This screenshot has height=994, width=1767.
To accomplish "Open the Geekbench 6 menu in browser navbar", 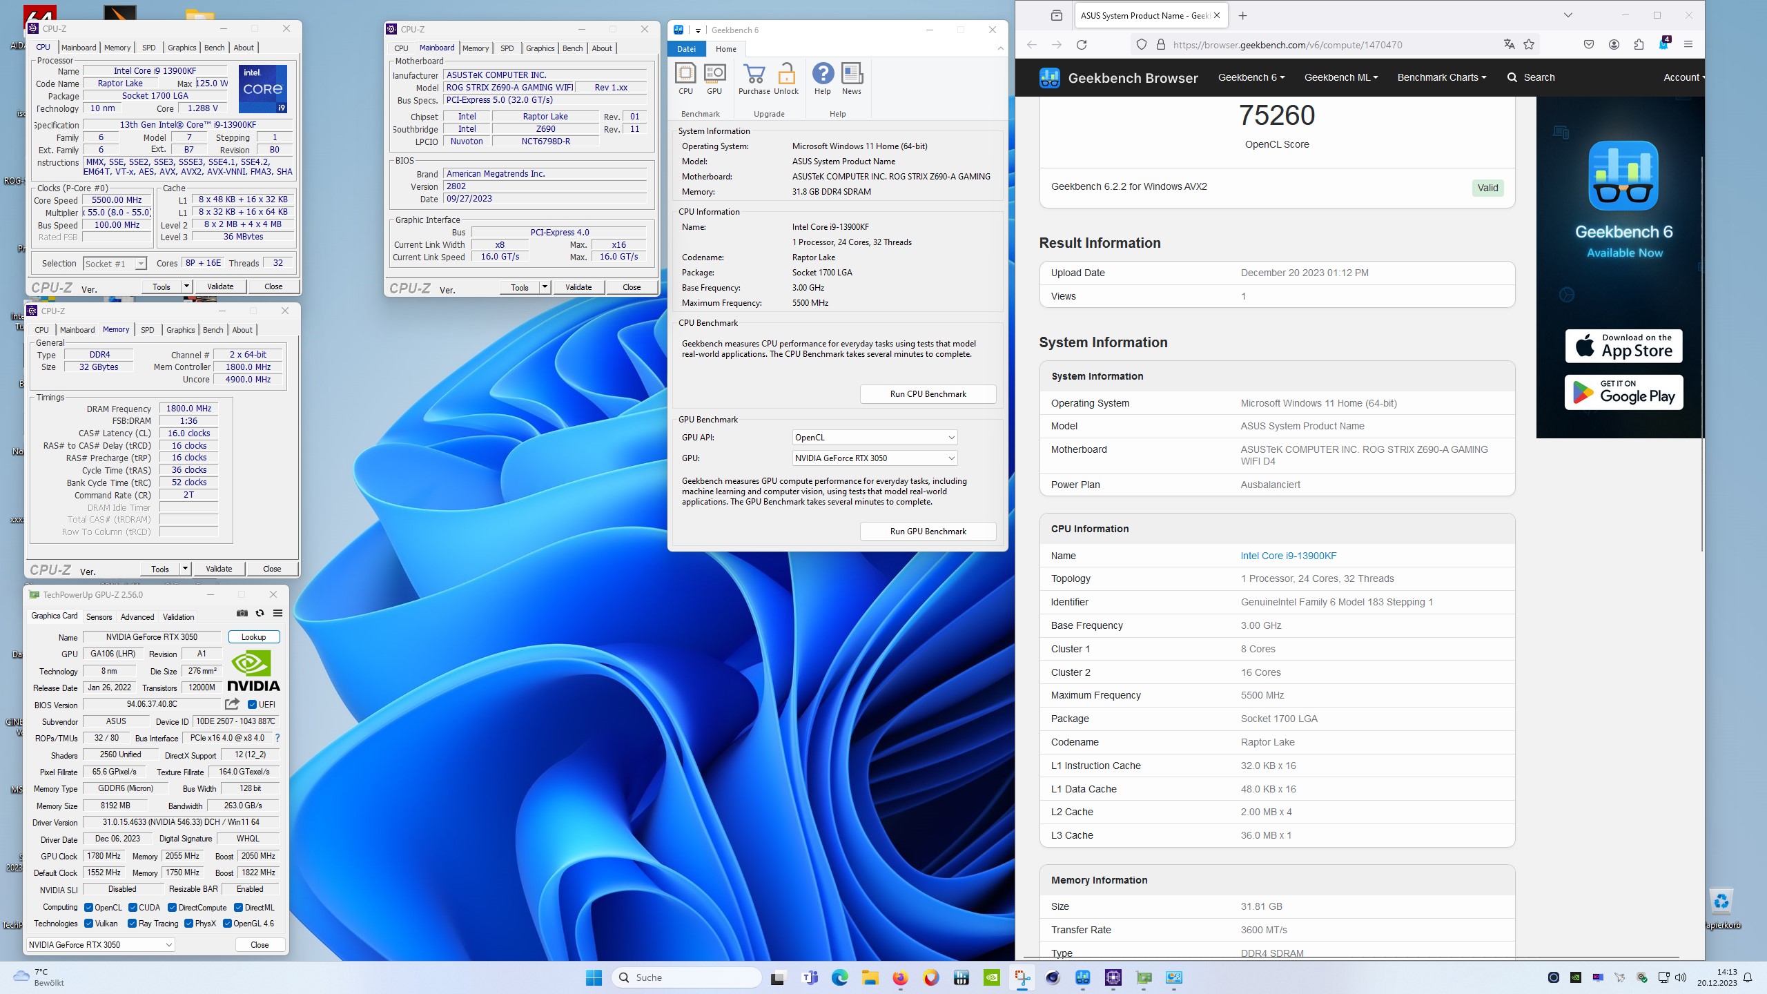I will (x=1251, y=77).
